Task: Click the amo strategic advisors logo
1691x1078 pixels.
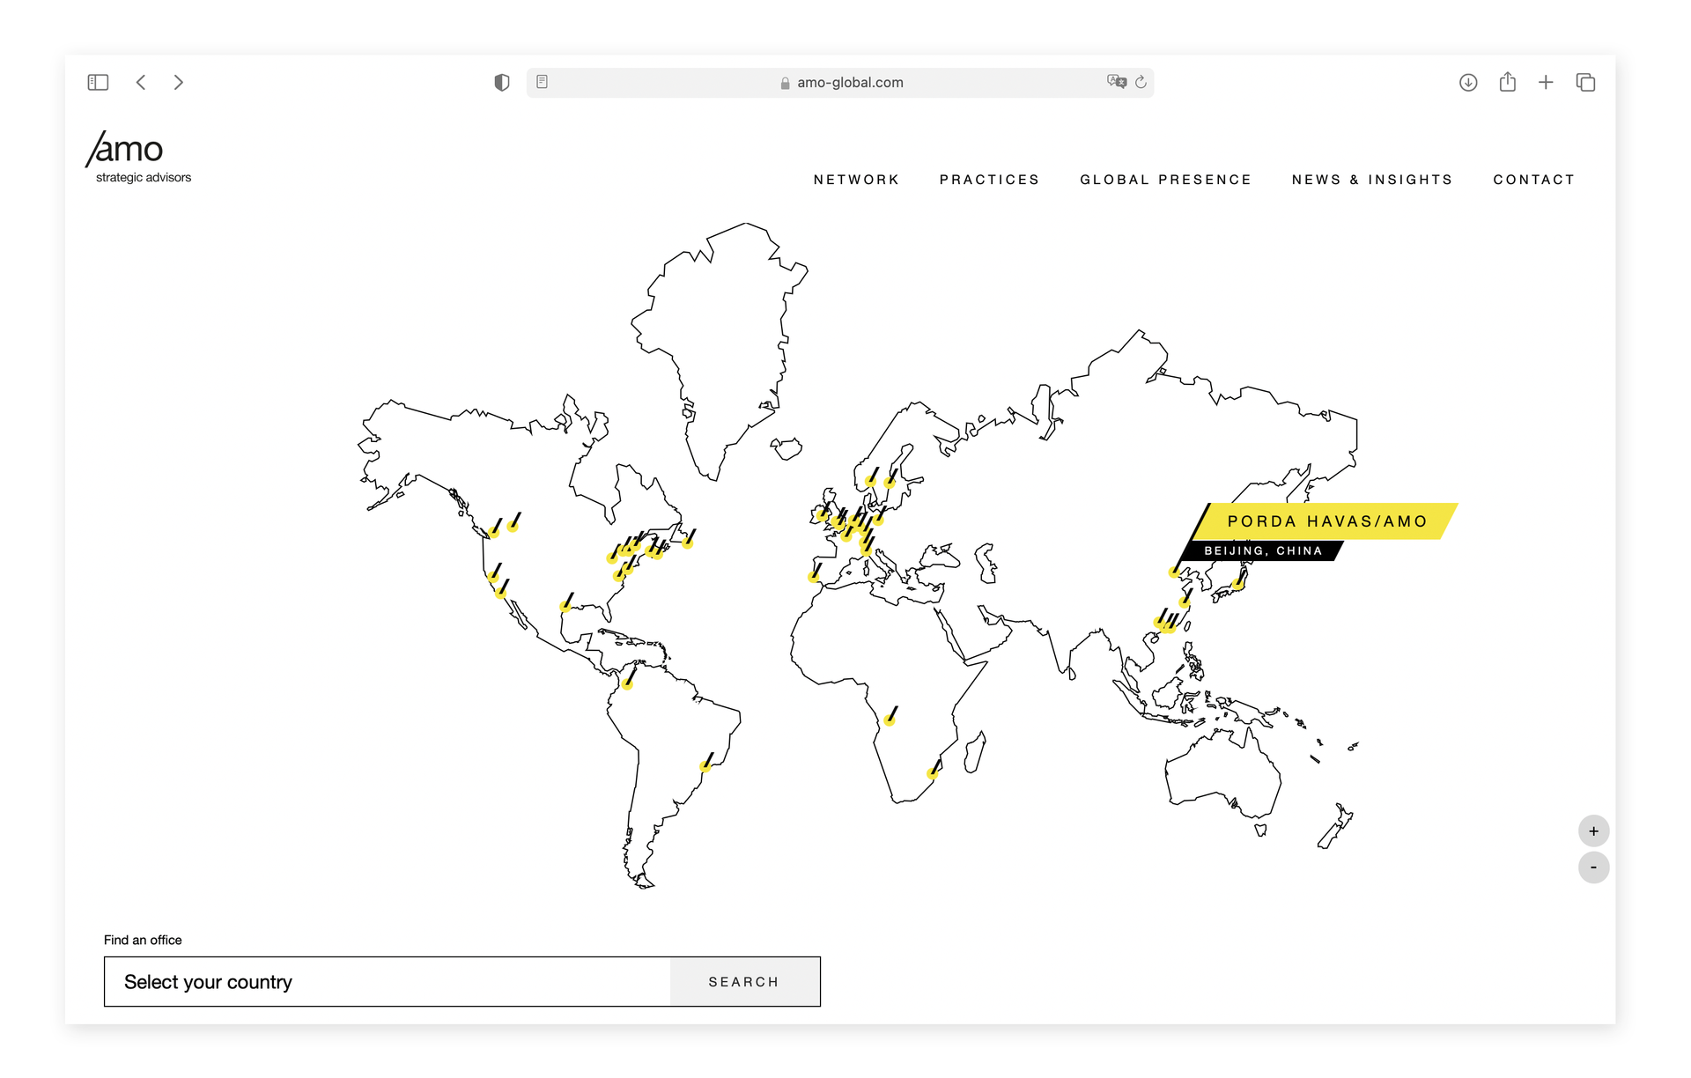Action: (x=139, y=158)
